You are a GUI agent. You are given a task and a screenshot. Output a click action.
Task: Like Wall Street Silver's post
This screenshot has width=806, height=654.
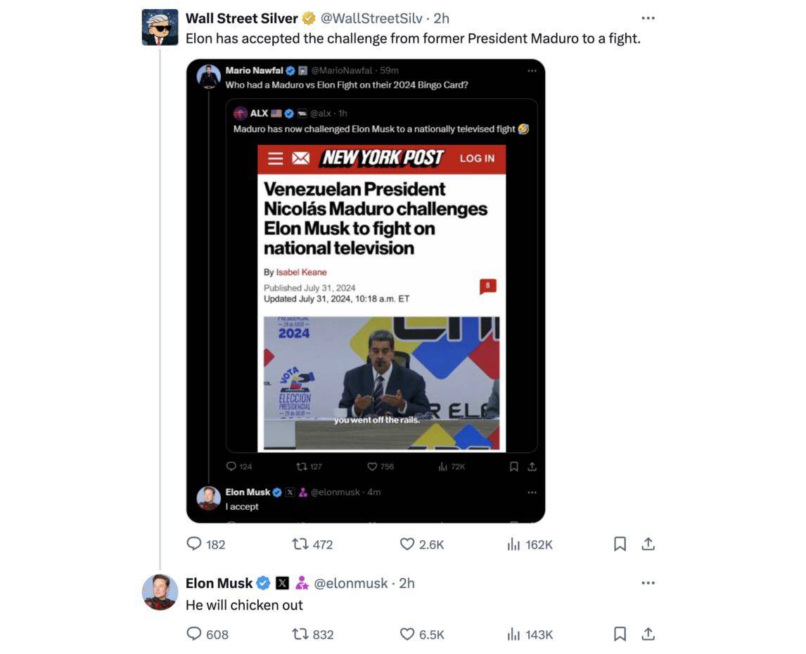(x=407, y=544)
